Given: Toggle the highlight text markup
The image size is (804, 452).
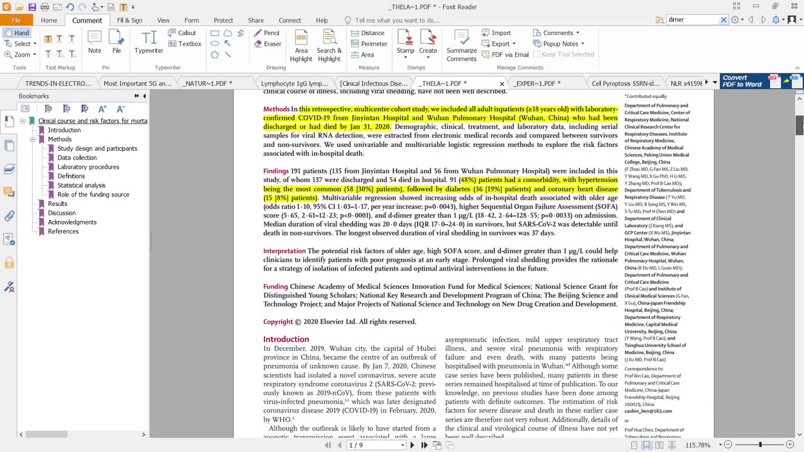Looking at the screenshot, I should (48, 39).
